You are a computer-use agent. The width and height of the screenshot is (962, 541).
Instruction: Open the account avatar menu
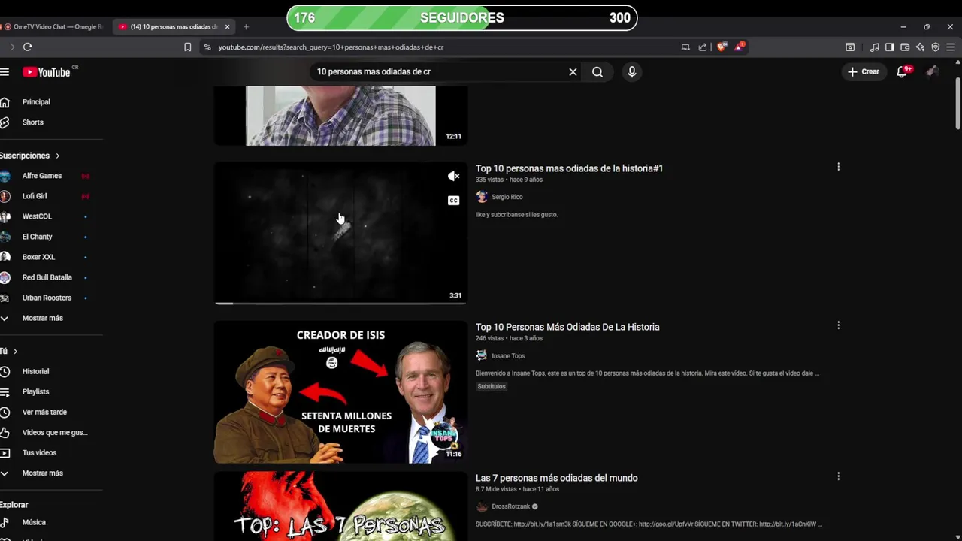[x=933, y=72]
